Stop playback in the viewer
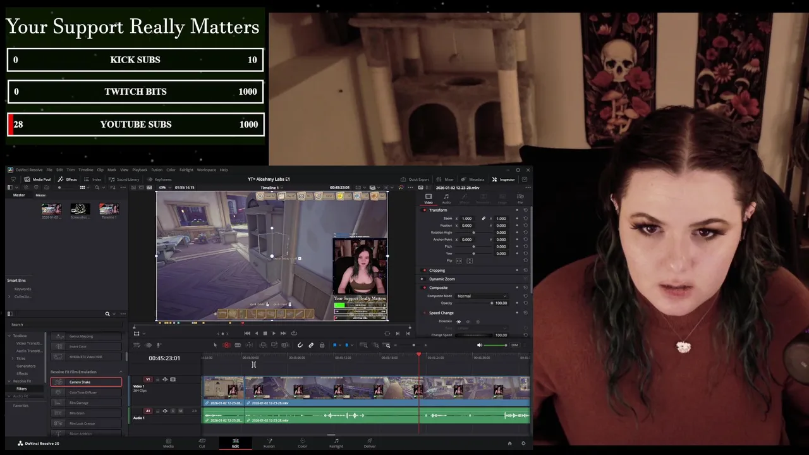The image size is (809, 455). pos(265,333)
